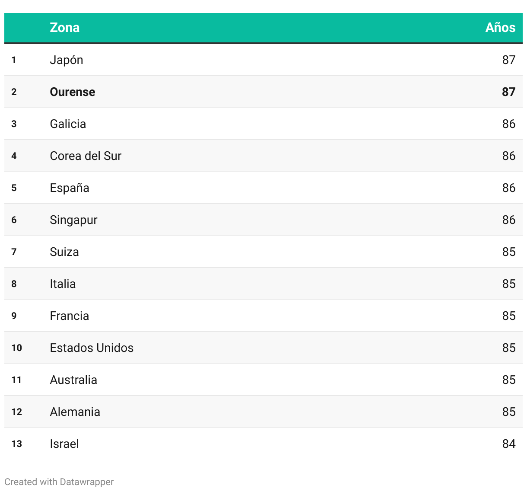The image size is (527, 492).
Task: Click Israel's value of 84 years
Action: tap(508, 444)
